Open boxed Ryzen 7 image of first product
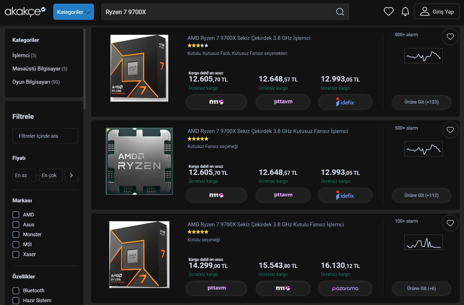The width and height of the screenshot is (464, 305). click(x=139, y=68)
